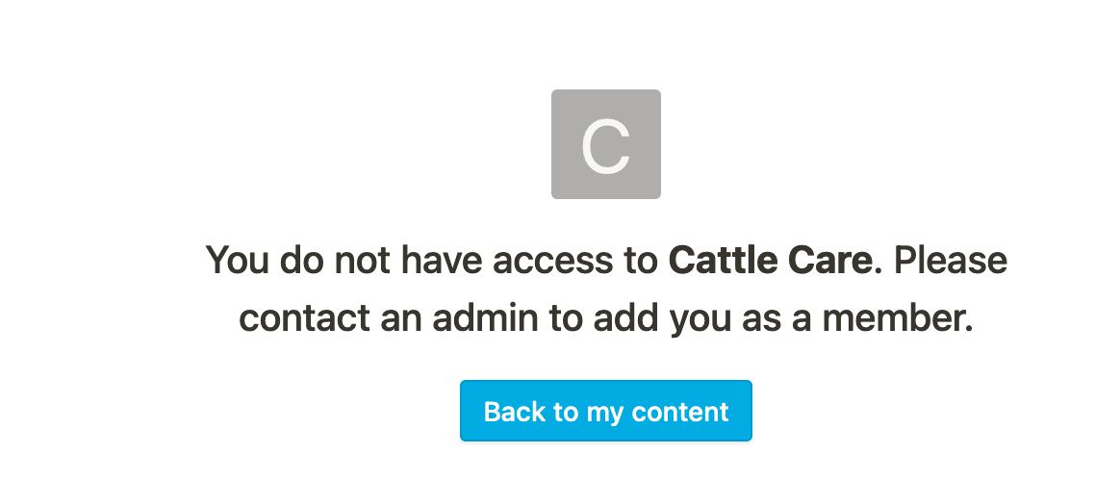Click the word contact in second line
1120x479 pixels.
(304, 318)
